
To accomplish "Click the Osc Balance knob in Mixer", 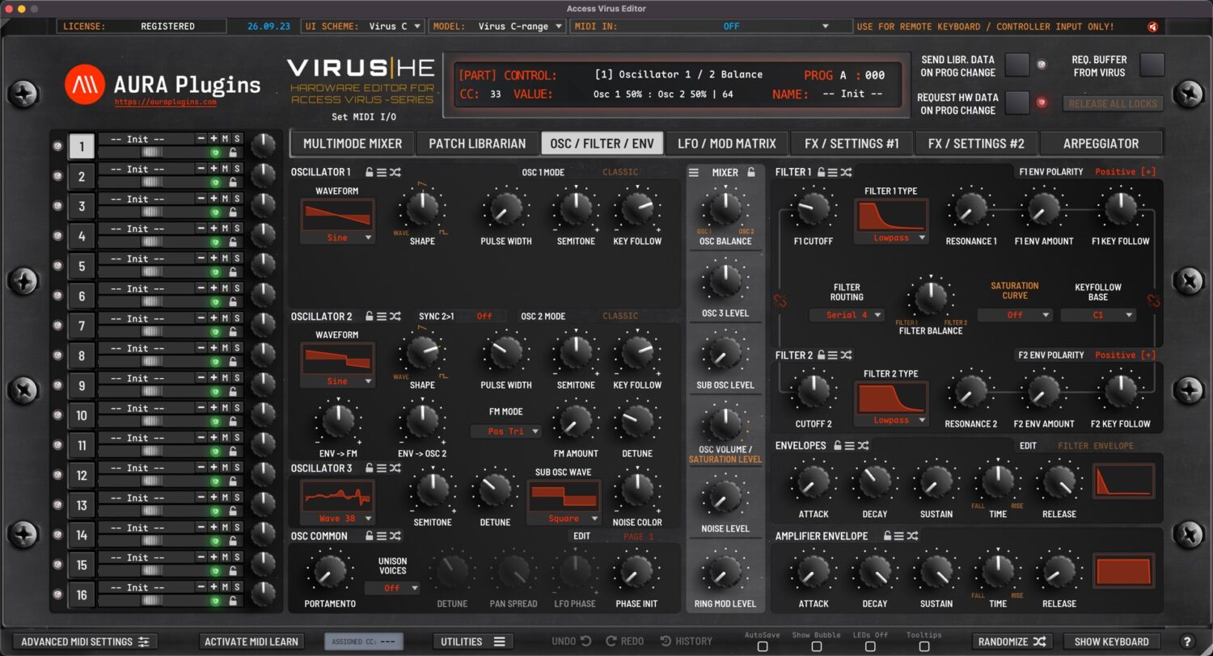I will pos(725,208).
